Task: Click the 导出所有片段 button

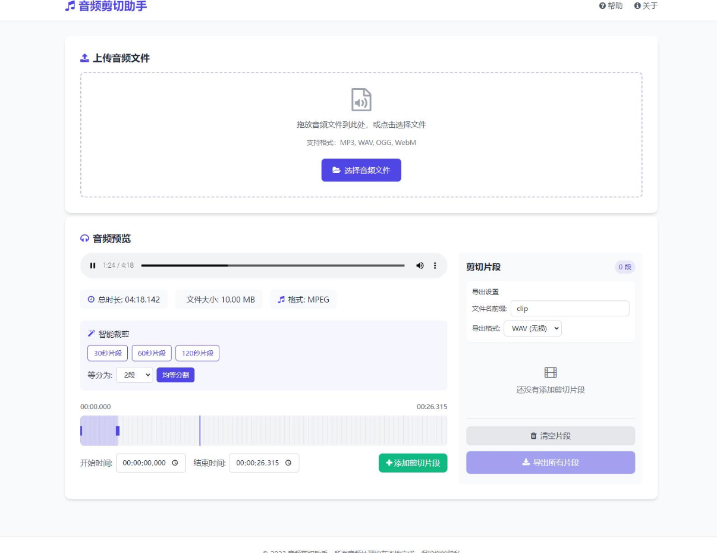Action: [551, 463]
